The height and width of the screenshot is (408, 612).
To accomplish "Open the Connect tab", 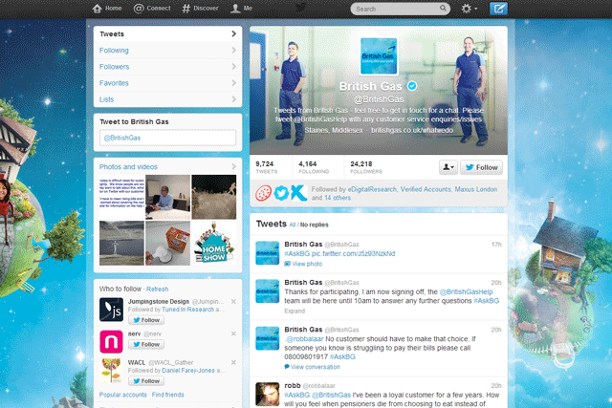I will (152, 9).
